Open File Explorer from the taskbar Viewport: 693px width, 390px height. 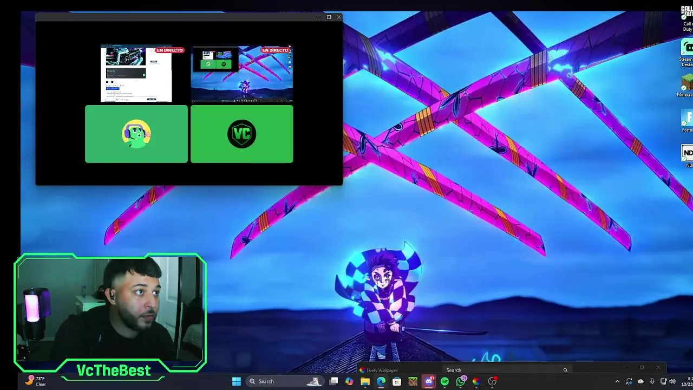(365, 381)
